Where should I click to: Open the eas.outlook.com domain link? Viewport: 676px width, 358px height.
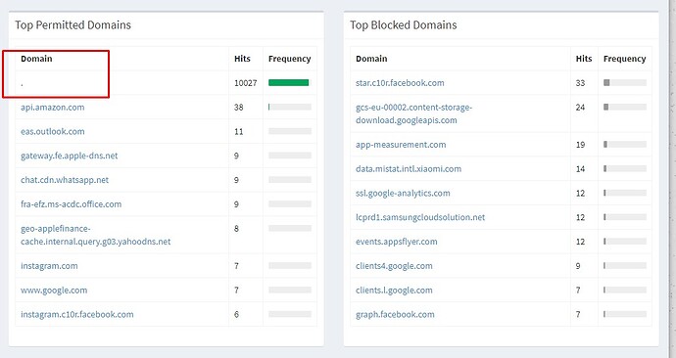pos(53,131)
